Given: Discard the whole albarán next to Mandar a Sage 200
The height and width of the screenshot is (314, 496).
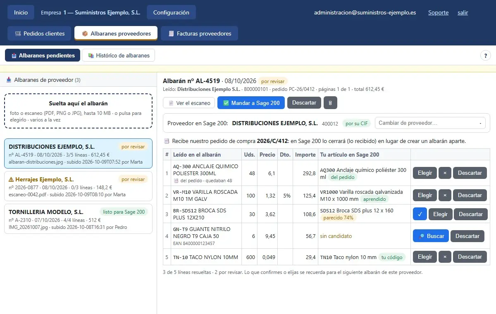Looking at the screenshot, I should coord(304,103).
